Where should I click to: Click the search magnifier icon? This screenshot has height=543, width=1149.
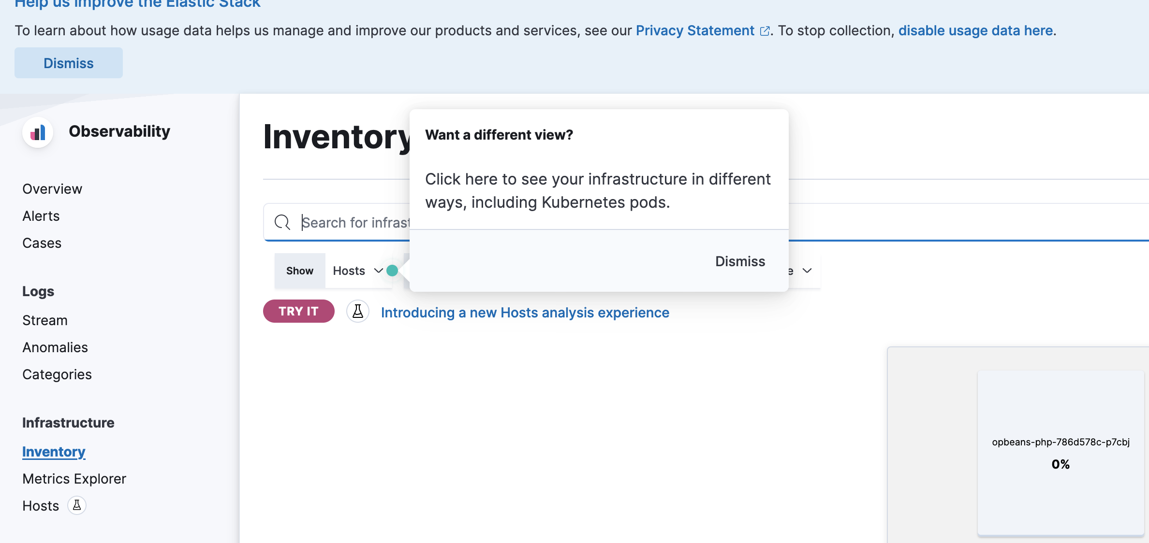click(x=283, y=222)
